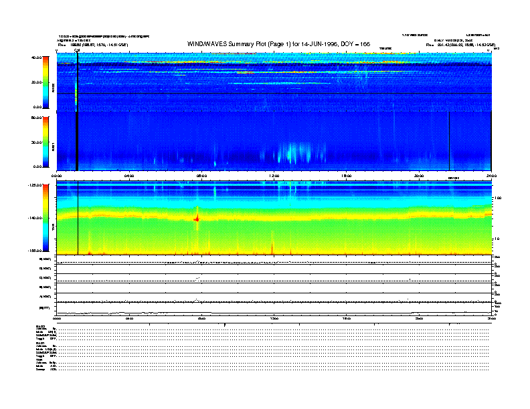Click 20:00 tick label under the RAD1 spectrogram

point(419,176)
